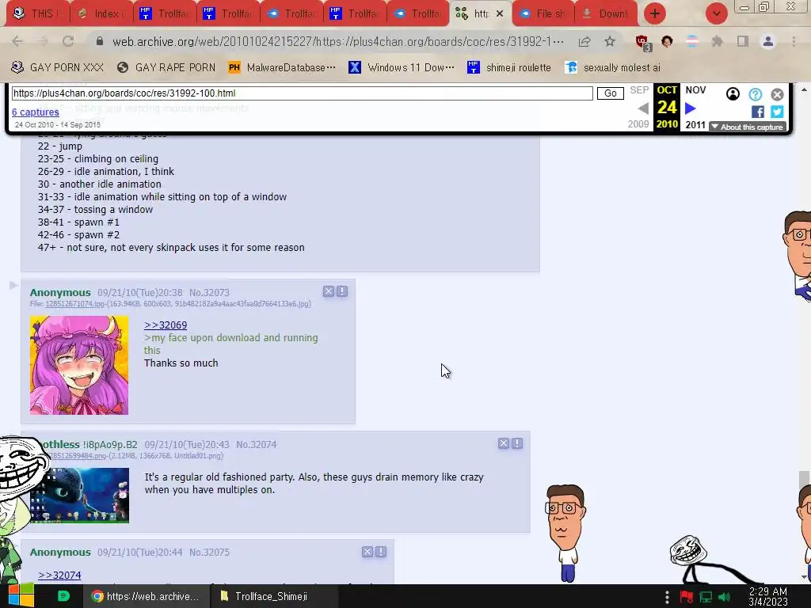This screenshot has height=608, width=811.
Task: Click the page vertical scrollbar thumb
Action: pyautogui.click(x=804, y=481)
